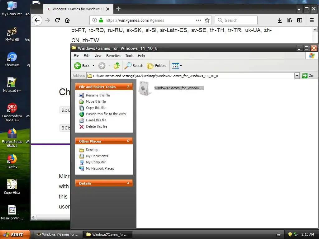Open the File menu in Explorer
This screenshot has height=239, width=319.
pos(76,56)
